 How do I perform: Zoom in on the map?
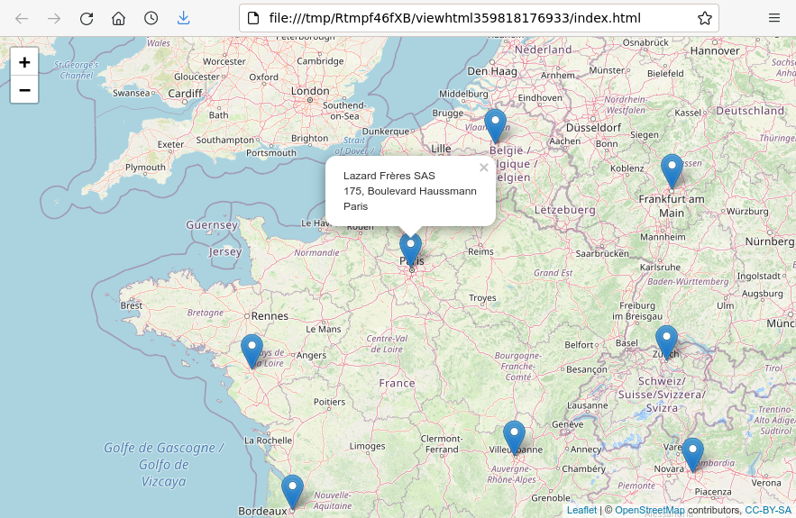click(x=24, y=62)
